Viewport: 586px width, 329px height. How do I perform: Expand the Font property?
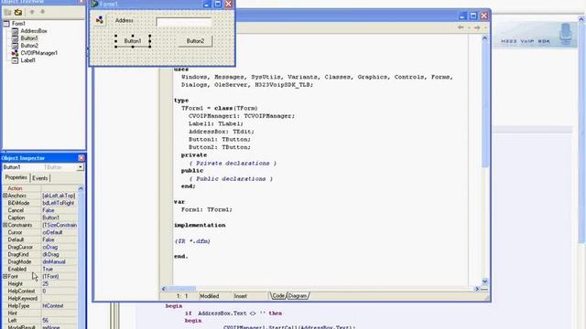point(5,276)
